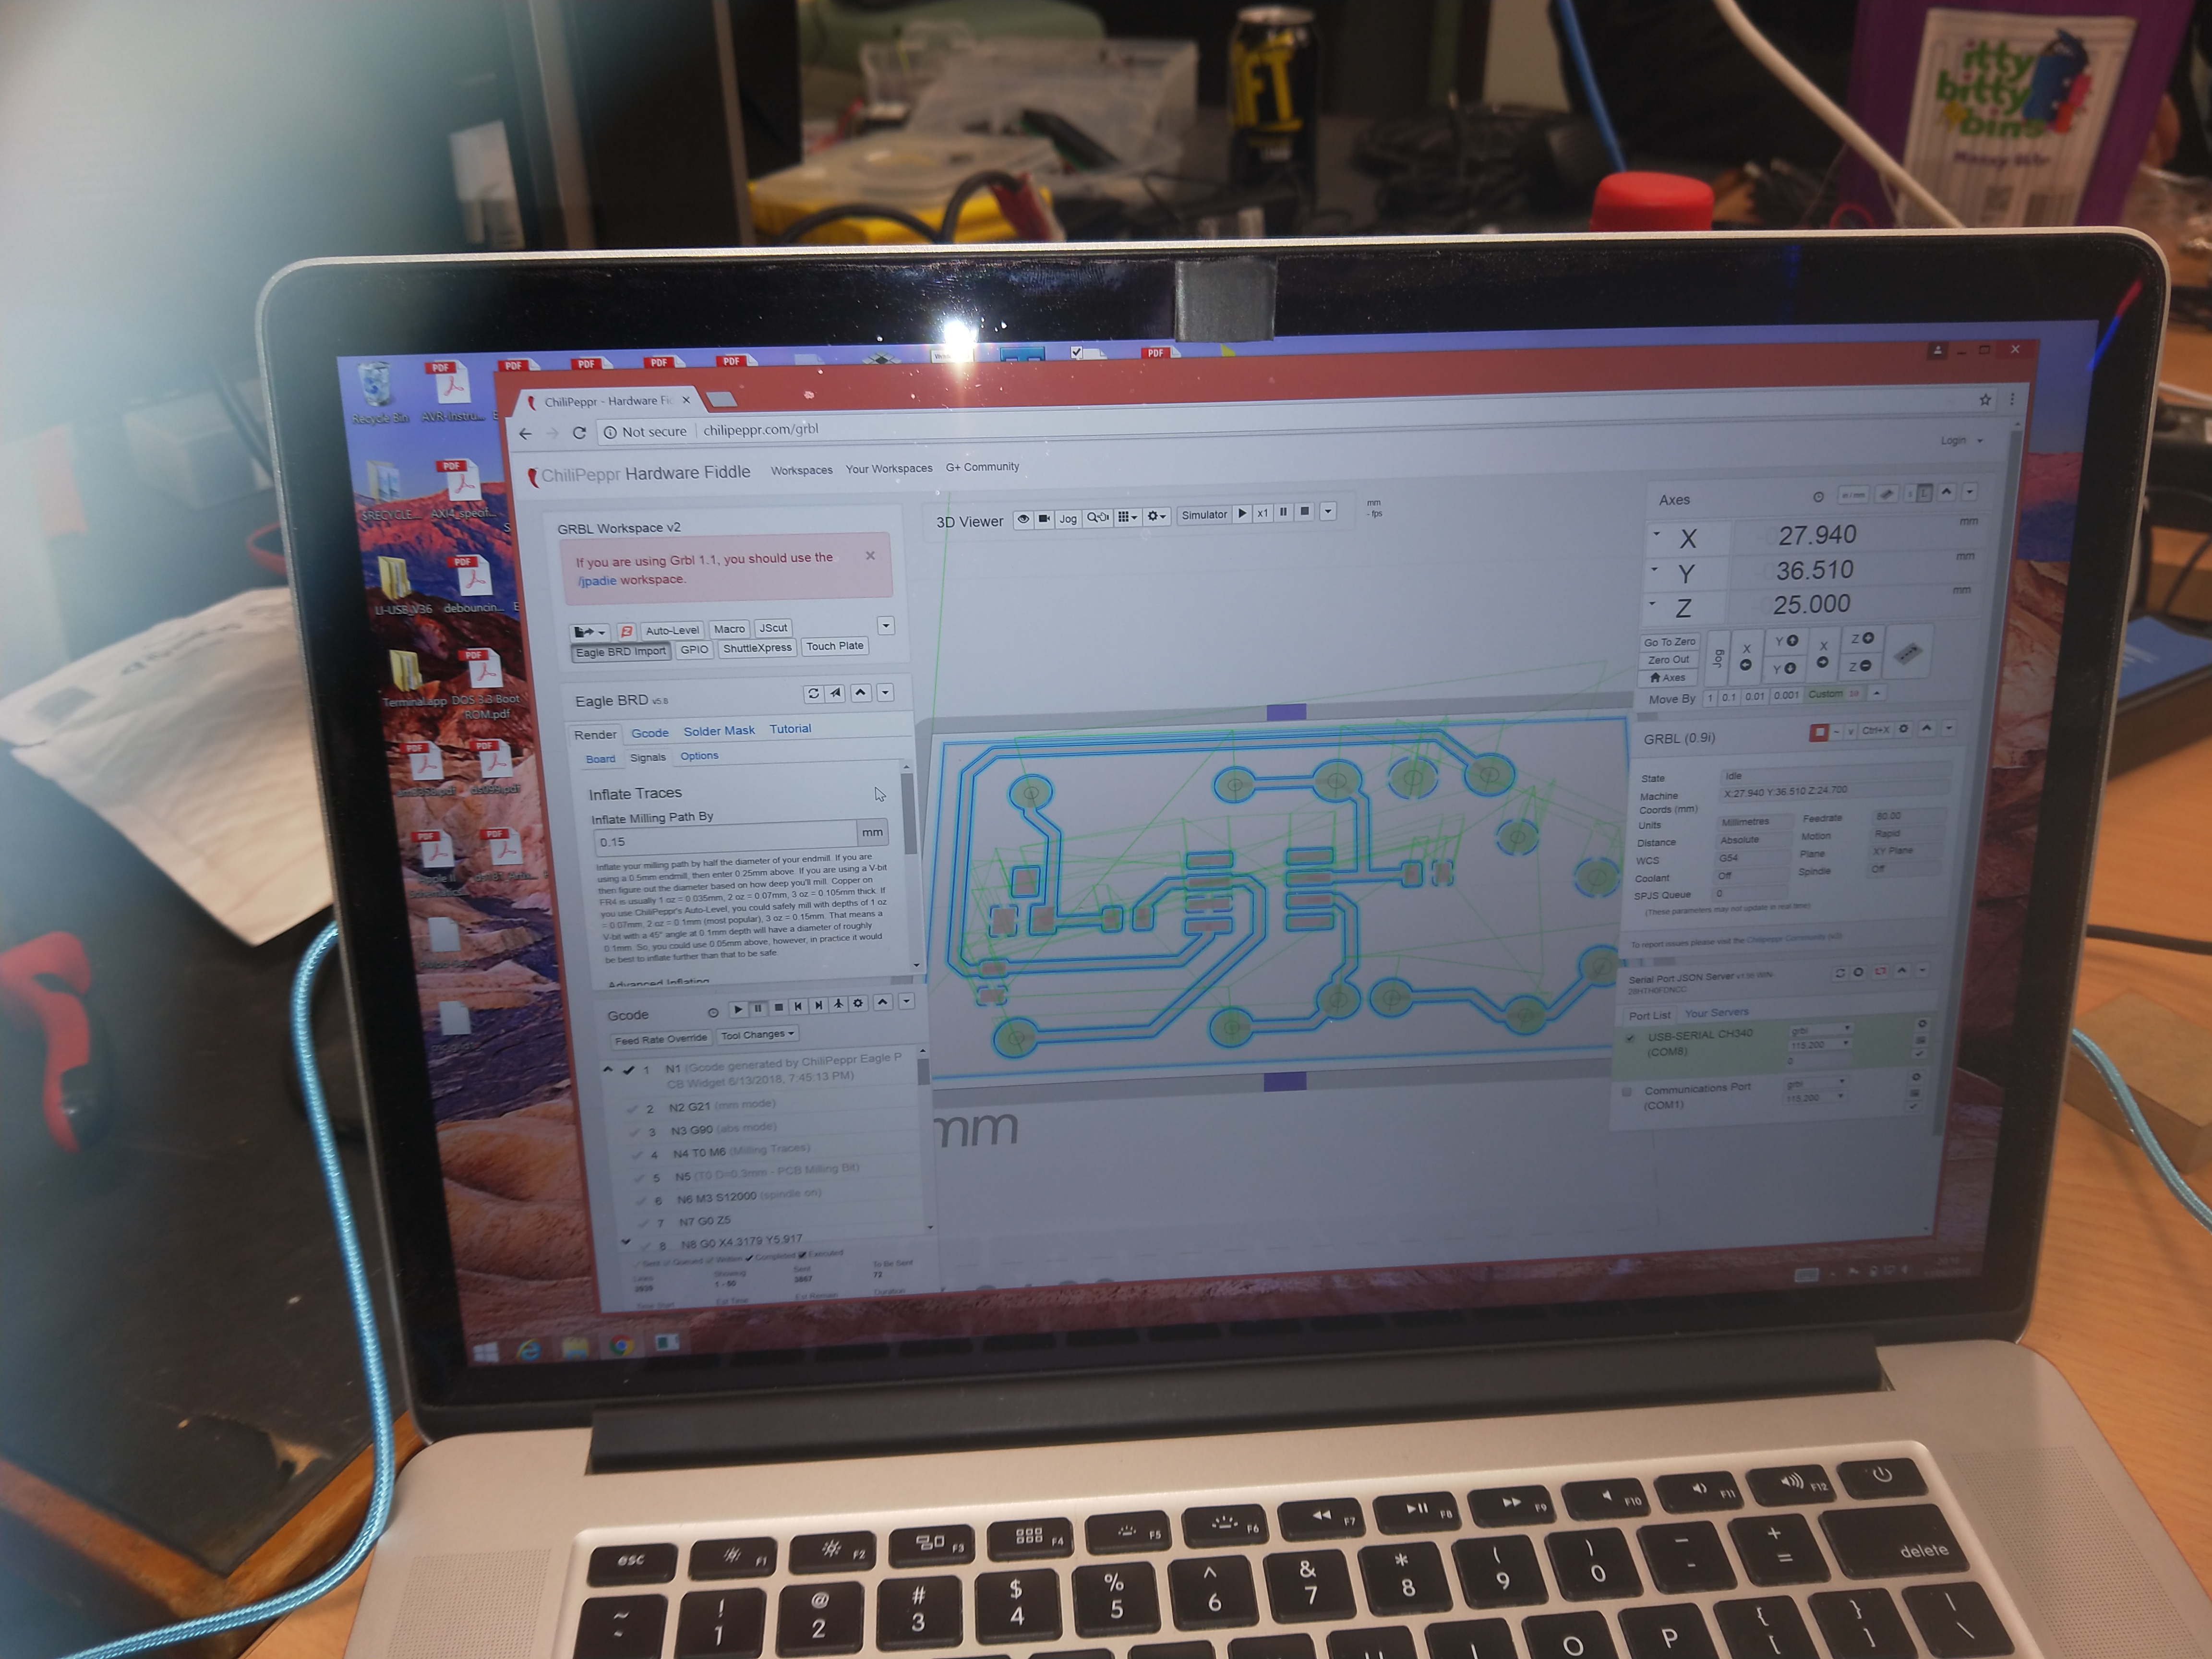Select the Options sub-tab

click(x=699, y=756)
